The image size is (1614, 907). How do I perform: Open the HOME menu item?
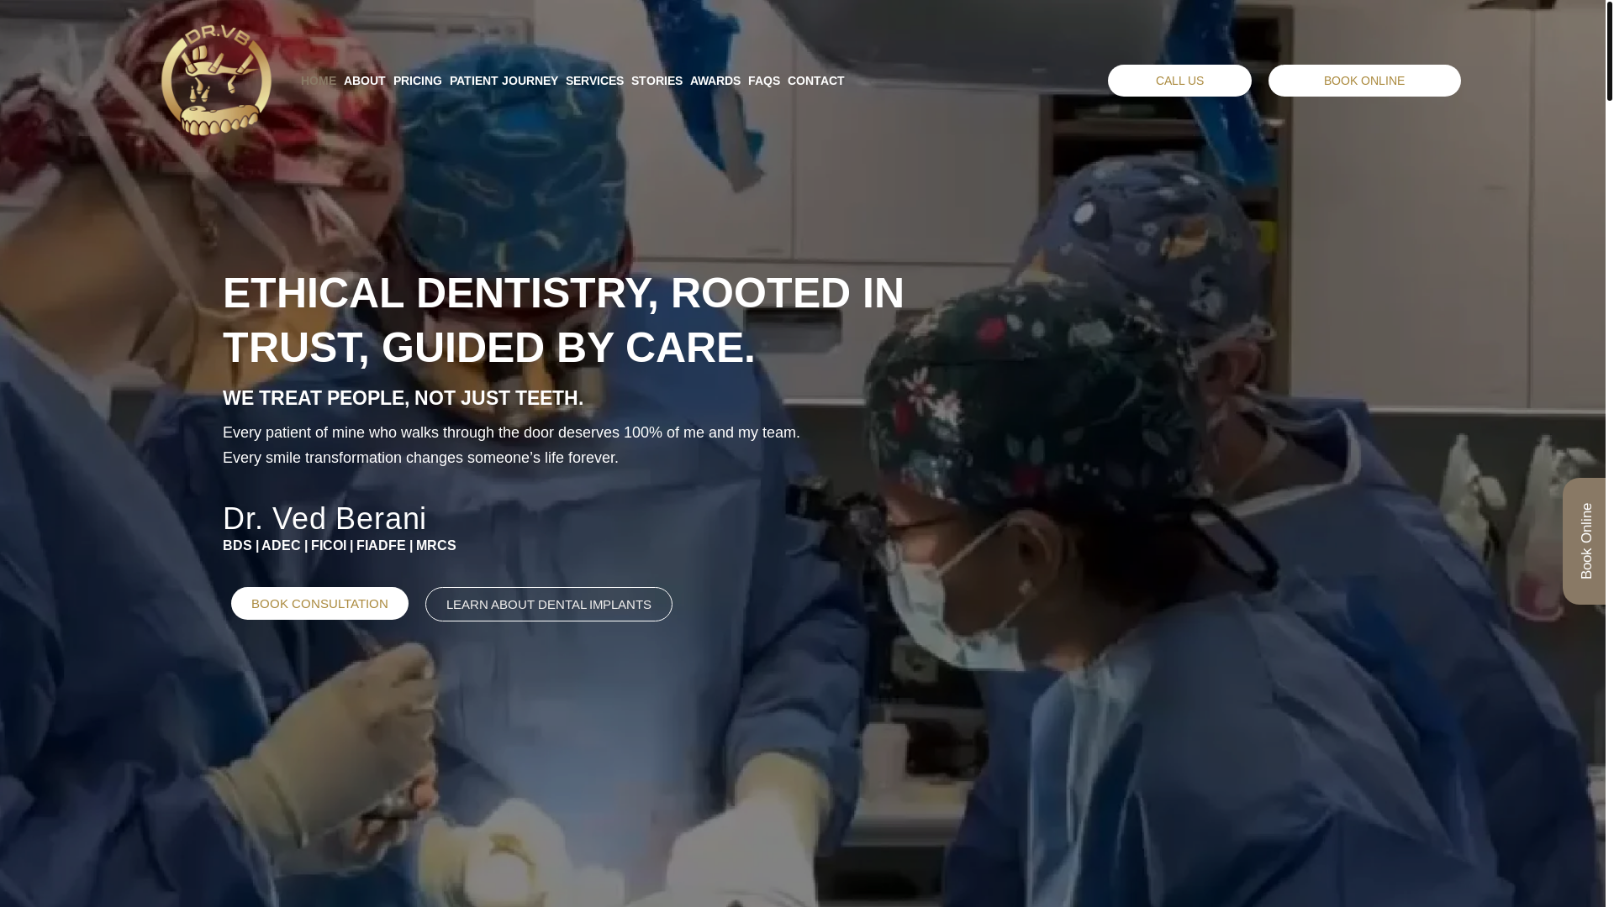click(x=319, y=81)
